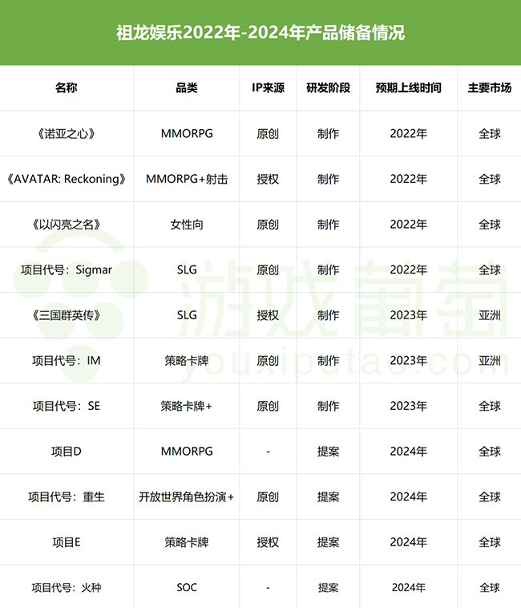Click 原创 in the 《诺亚之心》 row
The image size is (521, 608).
pyautogui.click(x=268, y=134)
